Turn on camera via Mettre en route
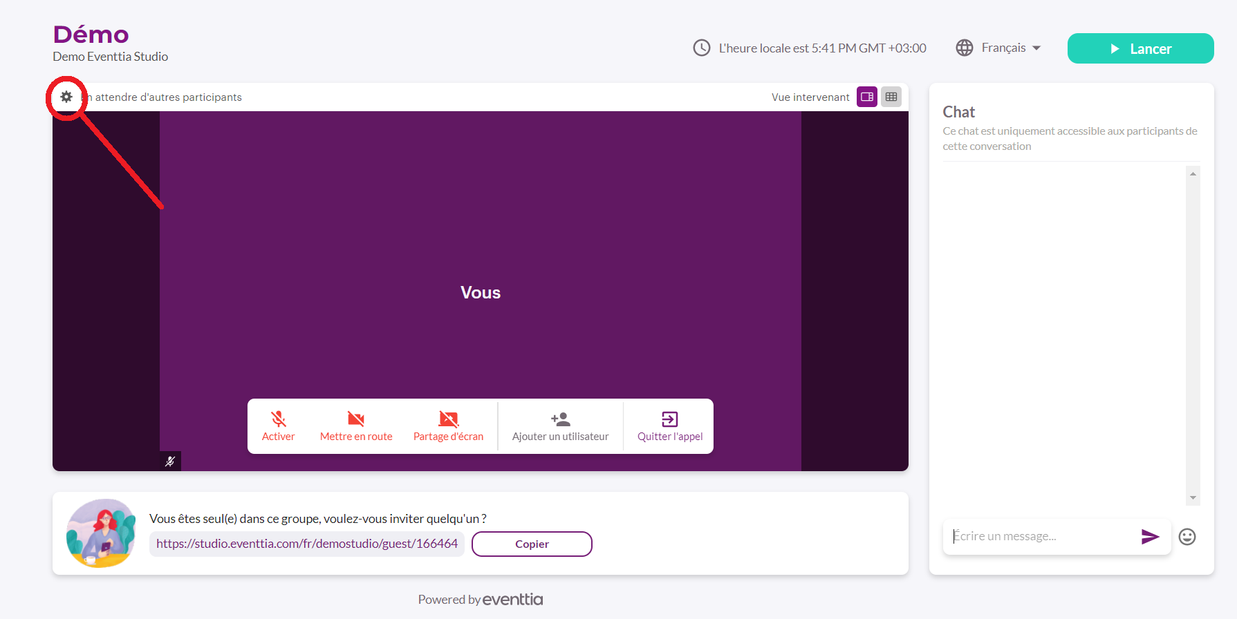1237x619 pixels. coord(355,426)
